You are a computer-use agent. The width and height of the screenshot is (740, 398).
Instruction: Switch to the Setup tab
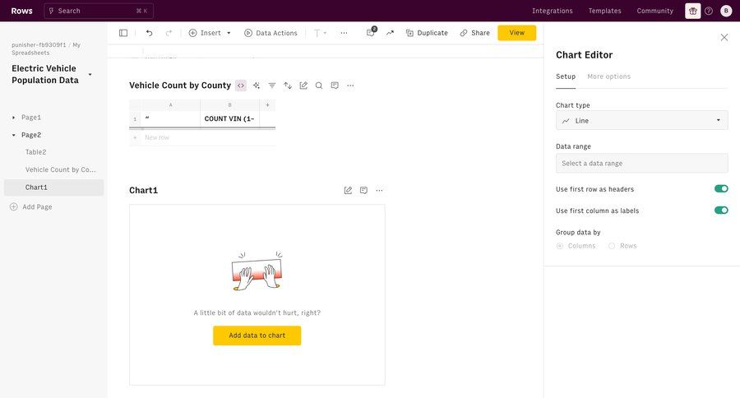tap(566, 76)
